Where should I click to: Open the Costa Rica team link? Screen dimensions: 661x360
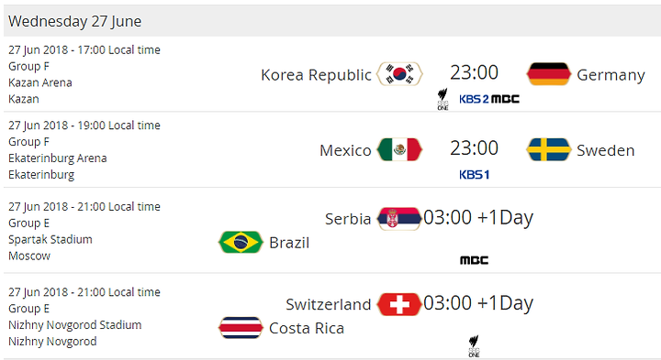307,328
